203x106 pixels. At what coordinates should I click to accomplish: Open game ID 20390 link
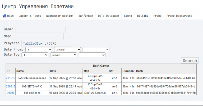click(x=11, y=93)
